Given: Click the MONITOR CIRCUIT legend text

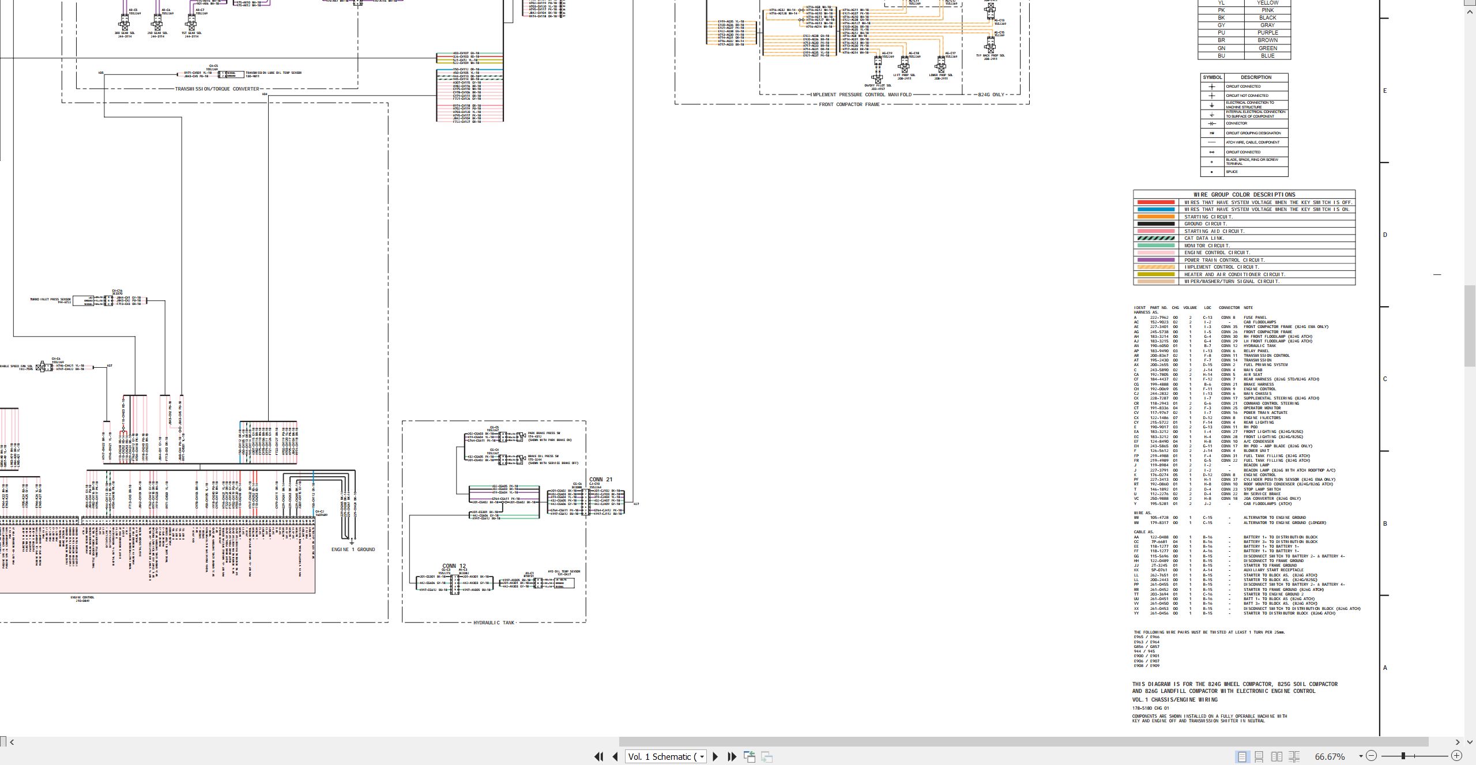Looking at the screenshot, I should tap(1207, 246).
